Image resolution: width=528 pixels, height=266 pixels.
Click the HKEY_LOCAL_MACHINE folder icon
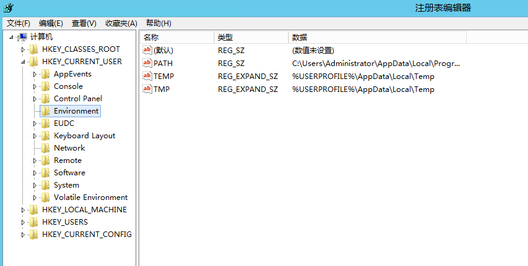click(x=33, y=210)
